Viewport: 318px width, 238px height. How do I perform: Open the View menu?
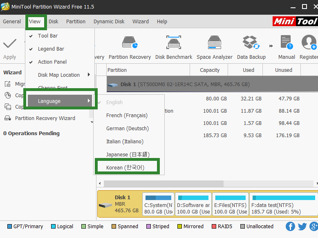coord(35,22)
